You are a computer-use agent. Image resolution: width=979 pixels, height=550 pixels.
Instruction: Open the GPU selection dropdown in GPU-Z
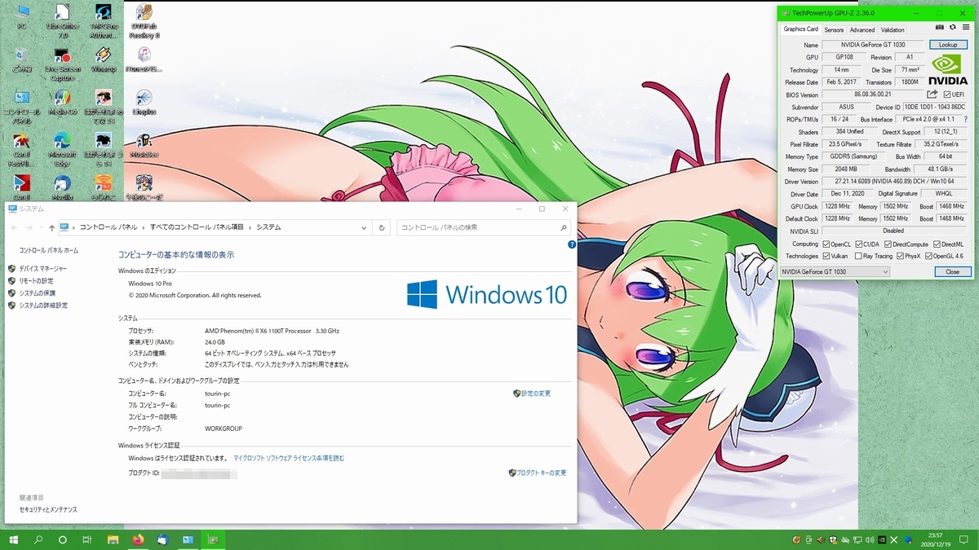(x=835, y=271)
